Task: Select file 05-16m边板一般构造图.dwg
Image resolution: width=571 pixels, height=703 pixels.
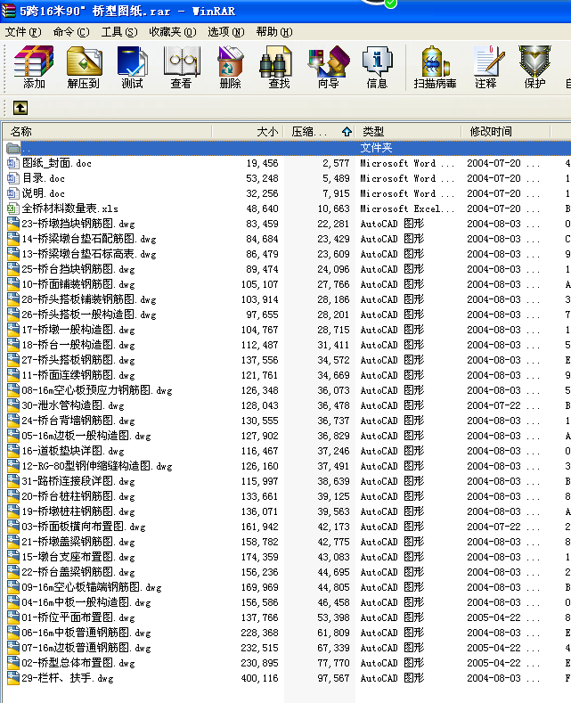Action: click(x=86, y=436)
